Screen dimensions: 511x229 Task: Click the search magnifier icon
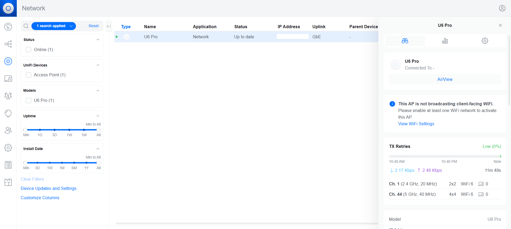click(26, 26)
